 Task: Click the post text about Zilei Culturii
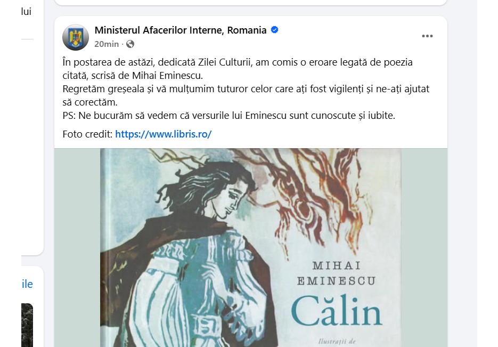coord(238,69)
